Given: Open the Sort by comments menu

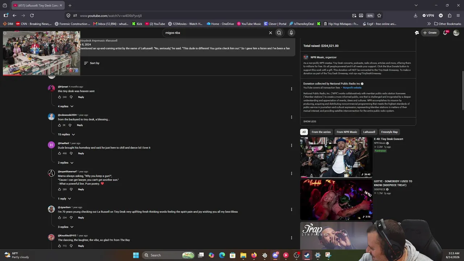Looking at the screenshot, I should pos(92,63).
